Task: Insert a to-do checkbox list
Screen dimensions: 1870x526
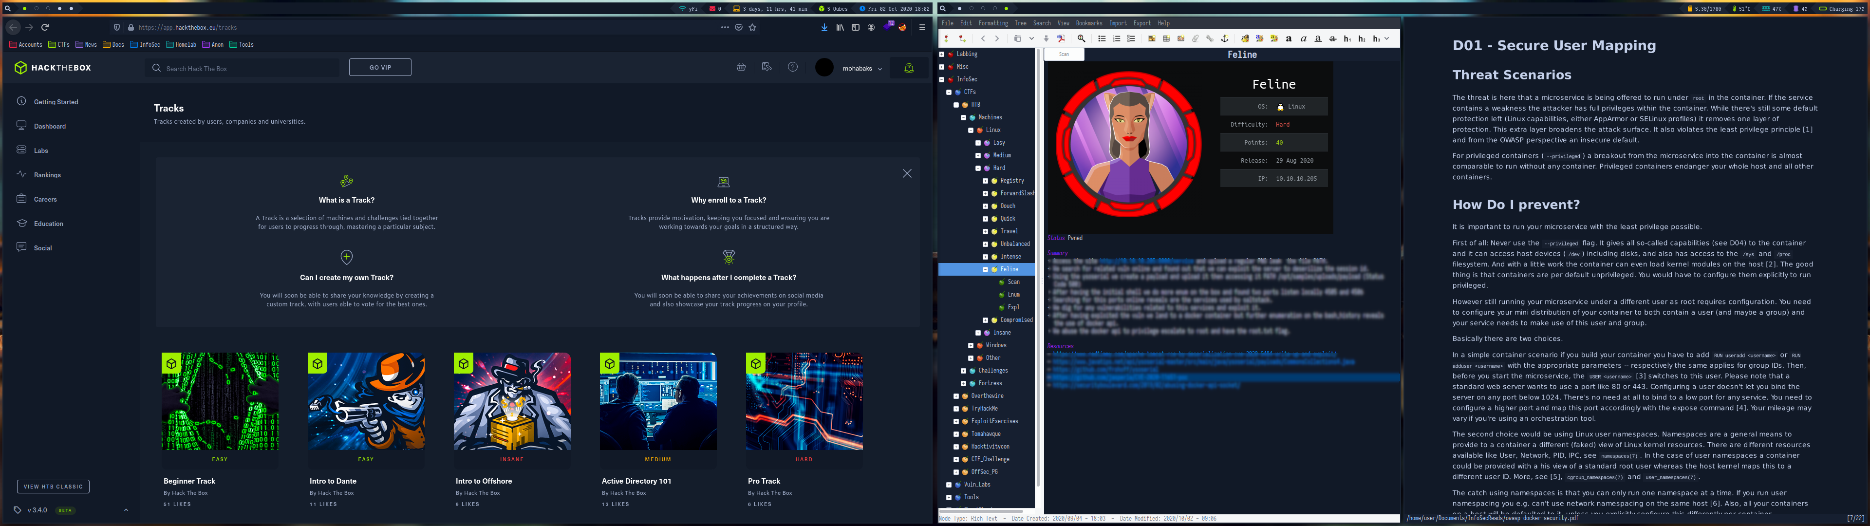Action: [x=1131, y=38]
